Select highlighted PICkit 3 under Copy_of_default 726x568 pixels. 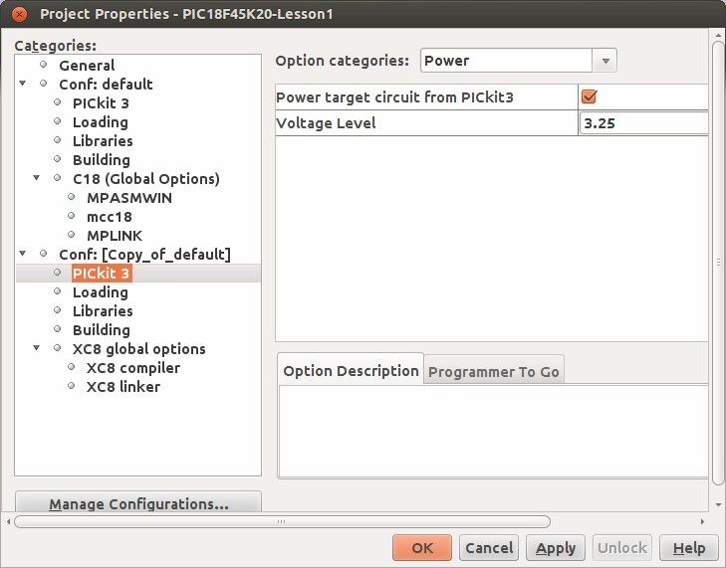click(102, 274)
